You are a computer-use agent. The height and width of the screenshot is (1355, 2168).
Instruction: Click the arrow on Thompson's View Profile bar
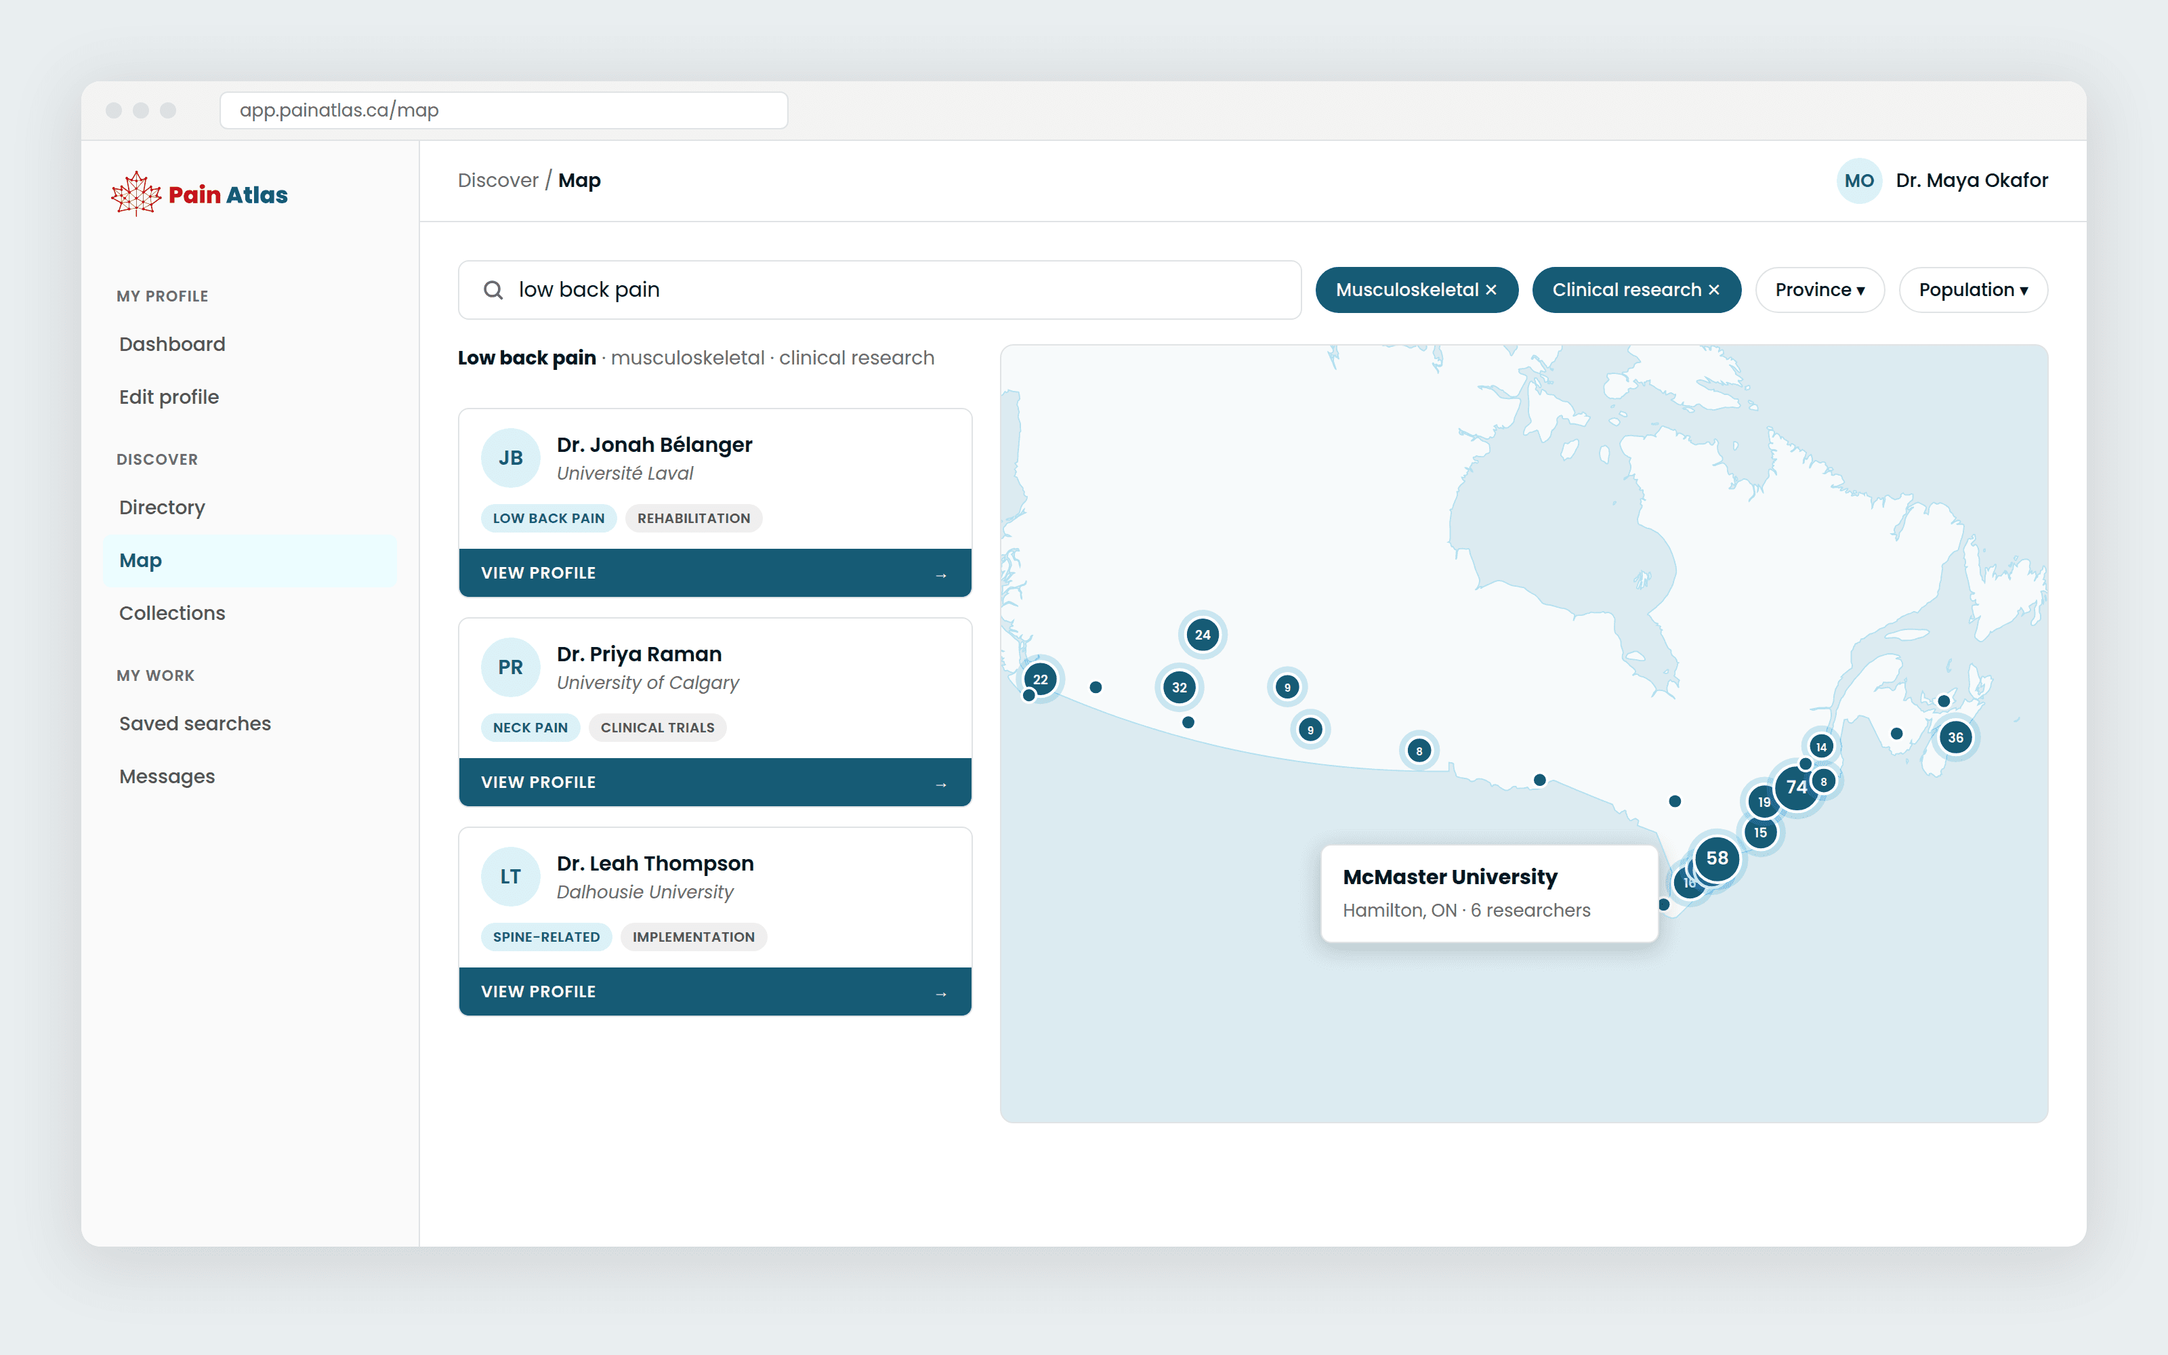pos(940,993)
